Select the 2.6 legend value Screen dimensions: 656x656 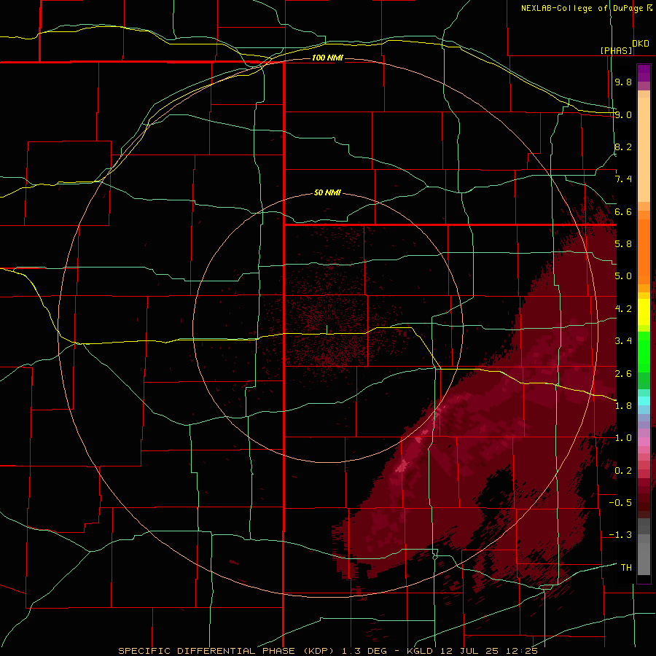point(623,373)
